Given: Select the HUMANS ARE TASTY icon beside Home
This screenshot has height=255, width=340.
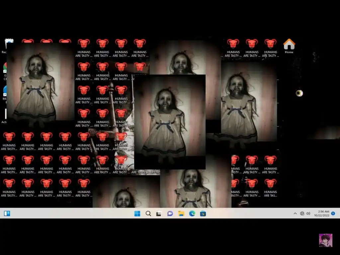Looking at the screenshot, I should pos(270,48).
